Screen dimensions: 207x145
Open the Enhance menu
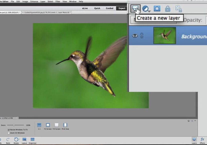pyautogui.click(x=34, y=1)
